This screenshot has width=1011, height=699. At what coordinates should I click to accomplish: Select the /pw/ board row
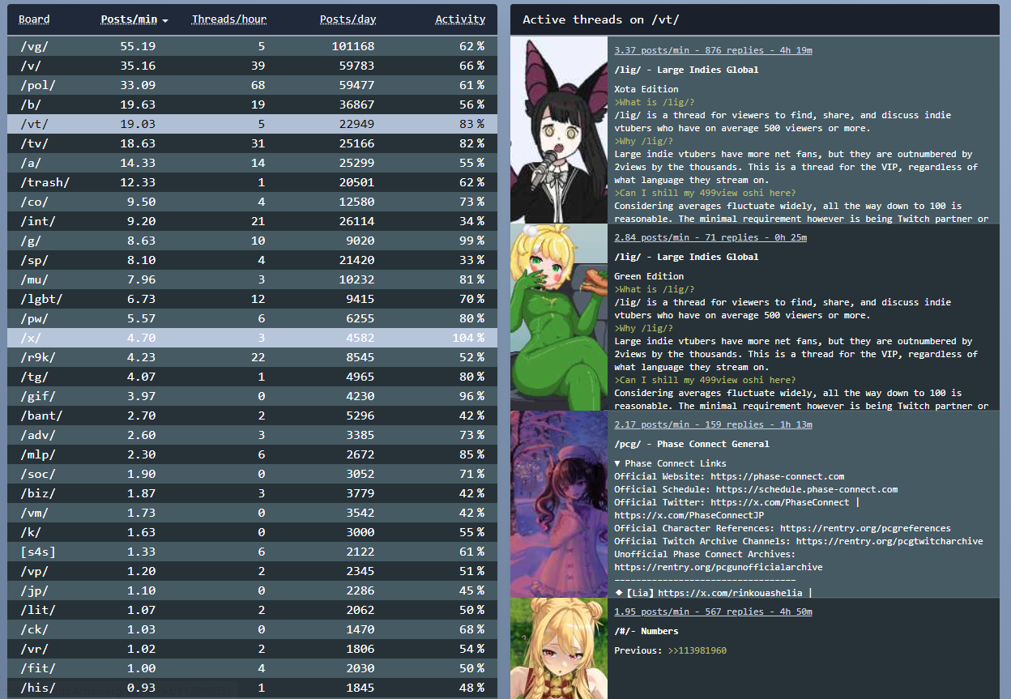coord(252,318)
